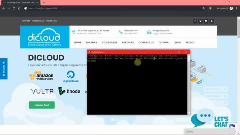Viewport: 240px width, 135px height.
Task: Select the third slider dot
Action: coord(121,120)
